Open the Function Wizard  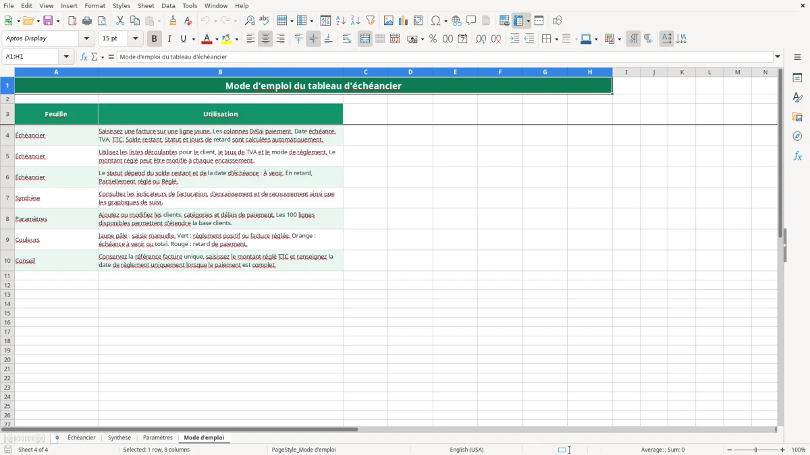(x=84, y=57)
